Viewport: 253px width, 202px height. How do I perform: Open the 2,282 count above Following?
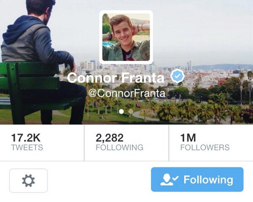(x=109, y=138)
